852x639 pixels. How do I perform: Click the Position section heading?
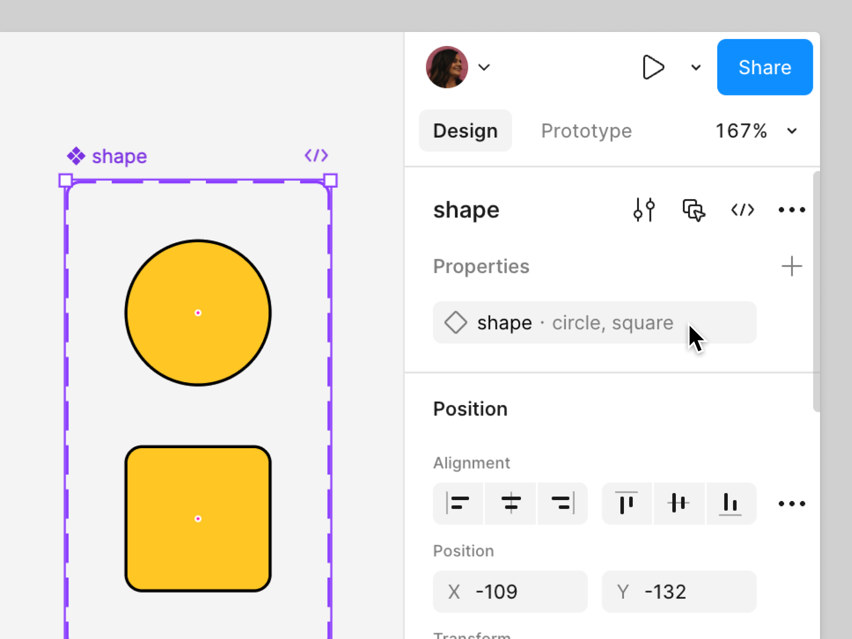pyautogui.click(x=470, y=409)
